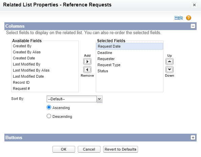Click the Add arrow button
This screenshot has height=157, width=201.
(87, 61)
